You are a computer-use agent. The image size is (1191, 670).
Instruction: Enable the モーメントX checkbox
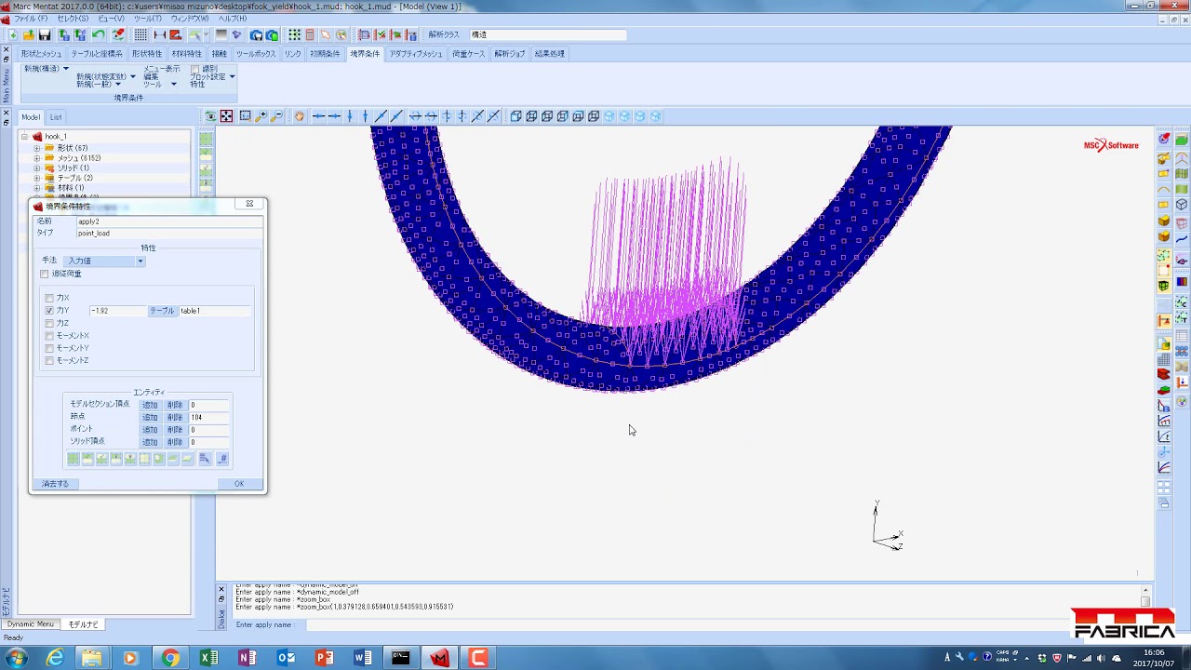point(49,335)
